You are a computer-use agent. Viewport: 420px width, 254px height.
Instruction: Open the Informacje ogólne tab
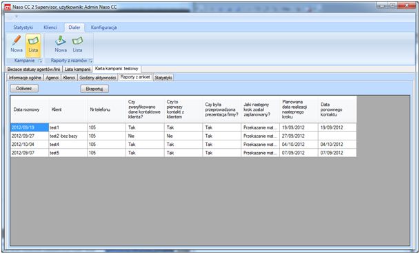click(x=25, y=78)
